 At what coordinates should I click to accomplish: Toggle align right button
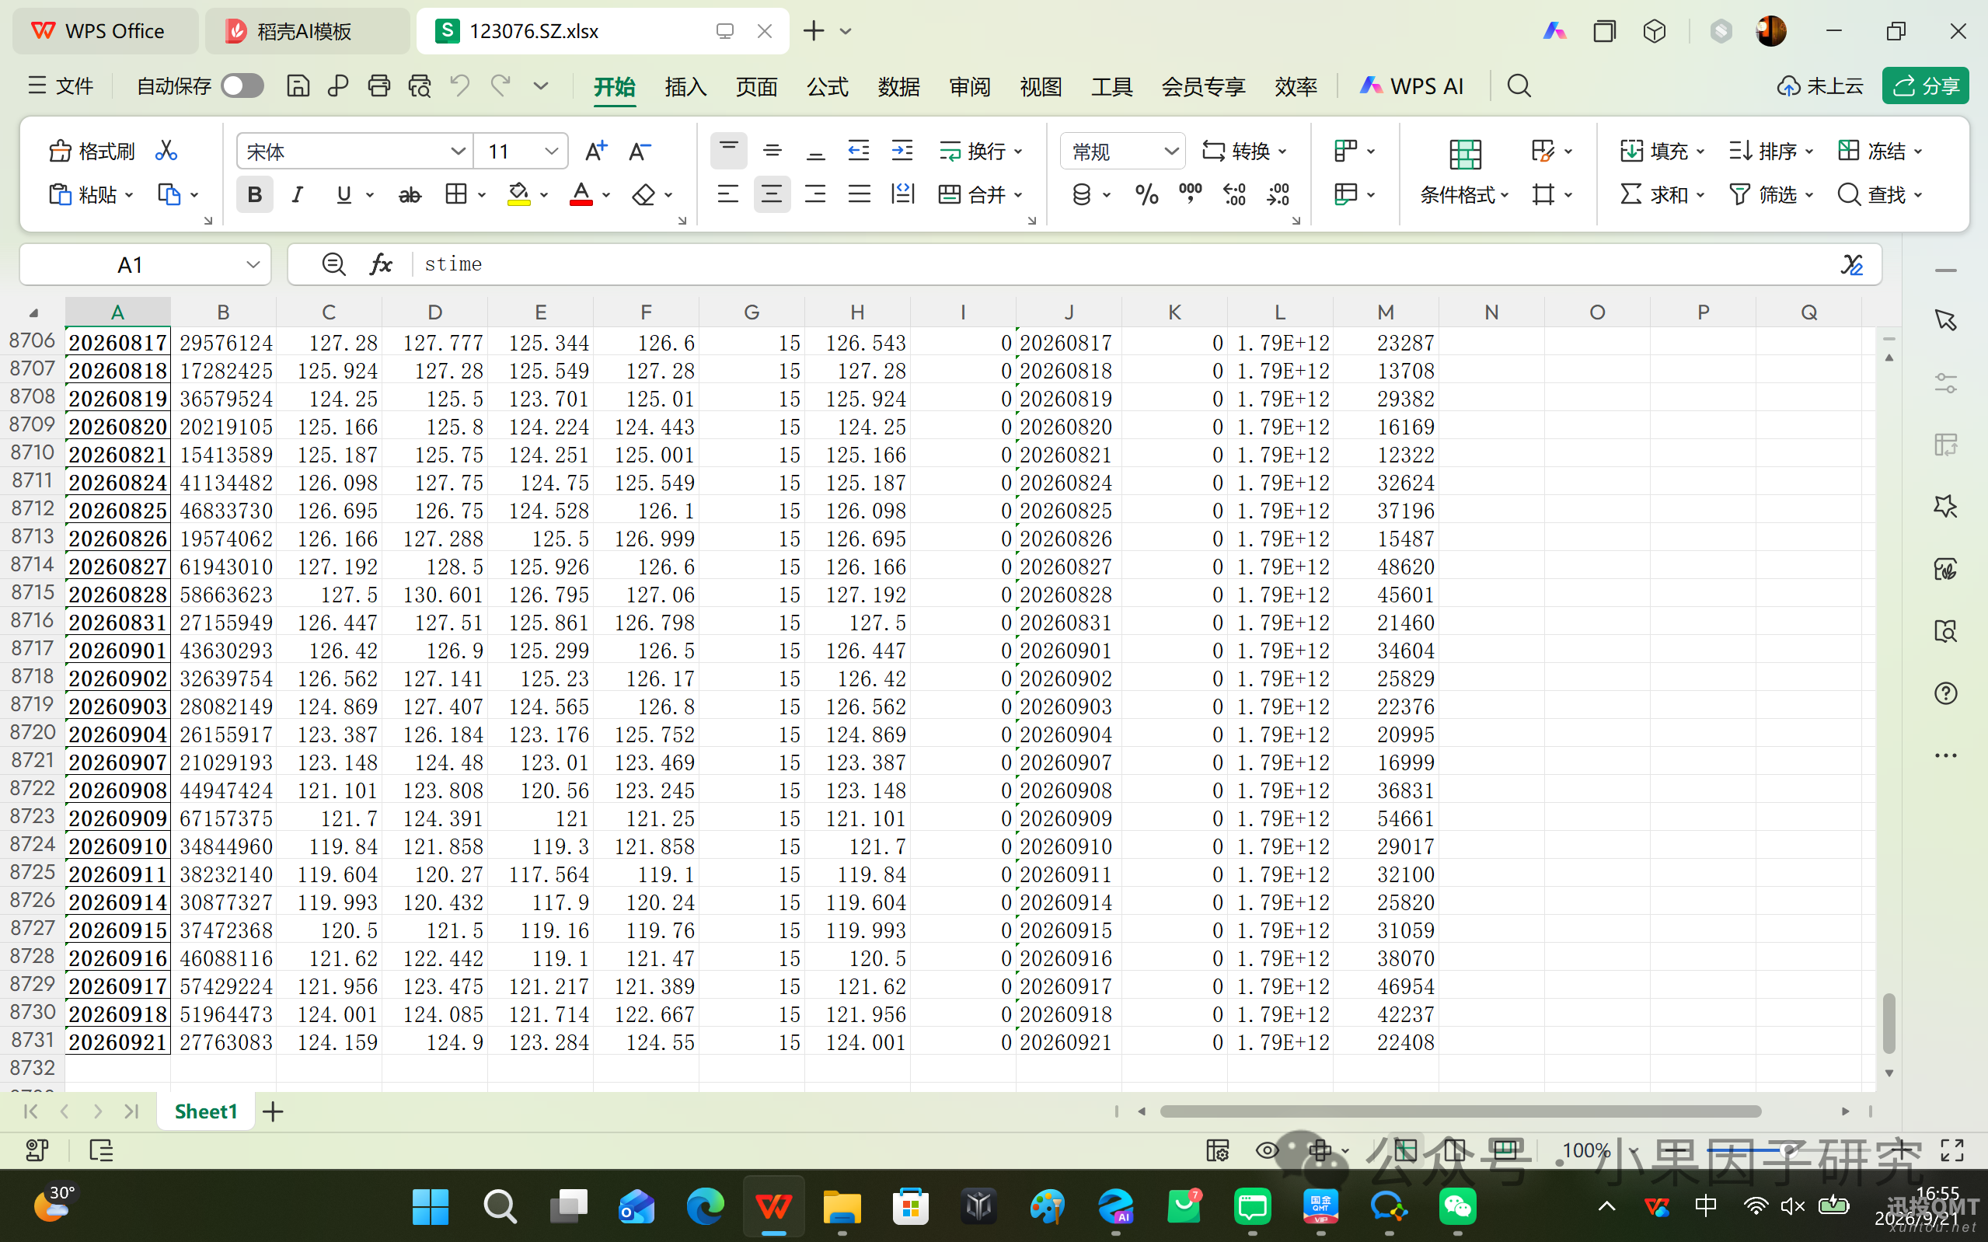point(815,194)
